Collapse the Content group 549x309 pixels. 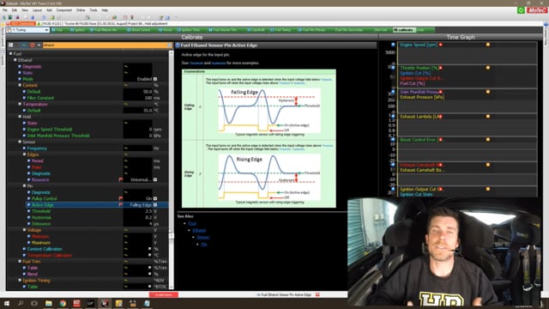click(20, 85)
